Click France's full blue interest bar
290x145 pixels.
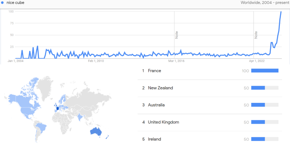click(x=265, y=71)
